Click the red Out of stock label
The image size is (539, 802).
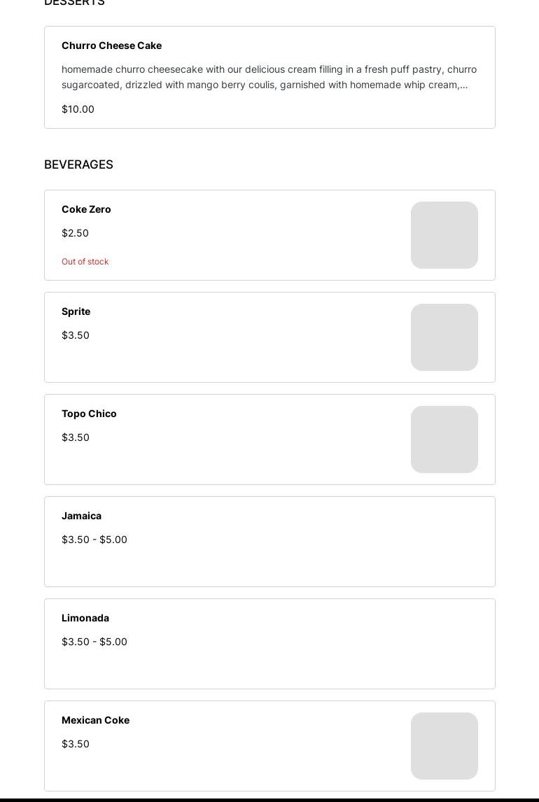(85, 262)
